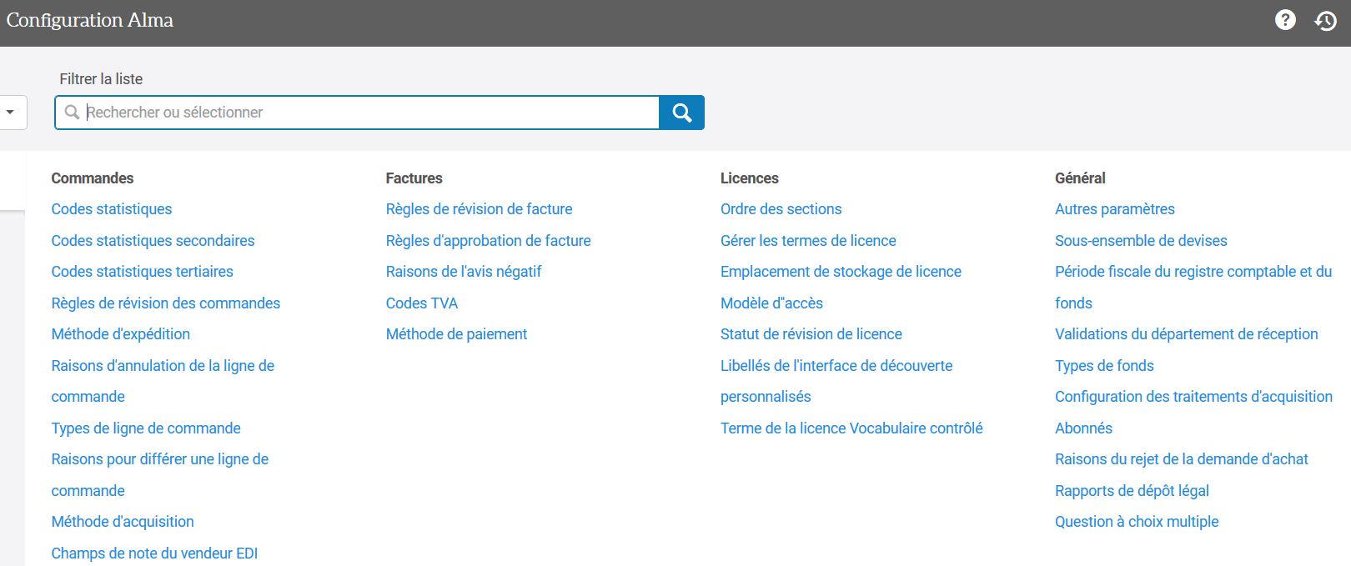Expand the dropdown left of filter field

(x=12, y=113)
